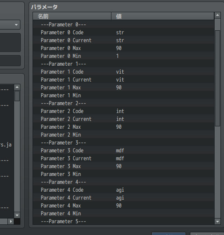The image size is (224, 235).
Task: Open the dropdown at top left panel
Action: click(16, 25)
